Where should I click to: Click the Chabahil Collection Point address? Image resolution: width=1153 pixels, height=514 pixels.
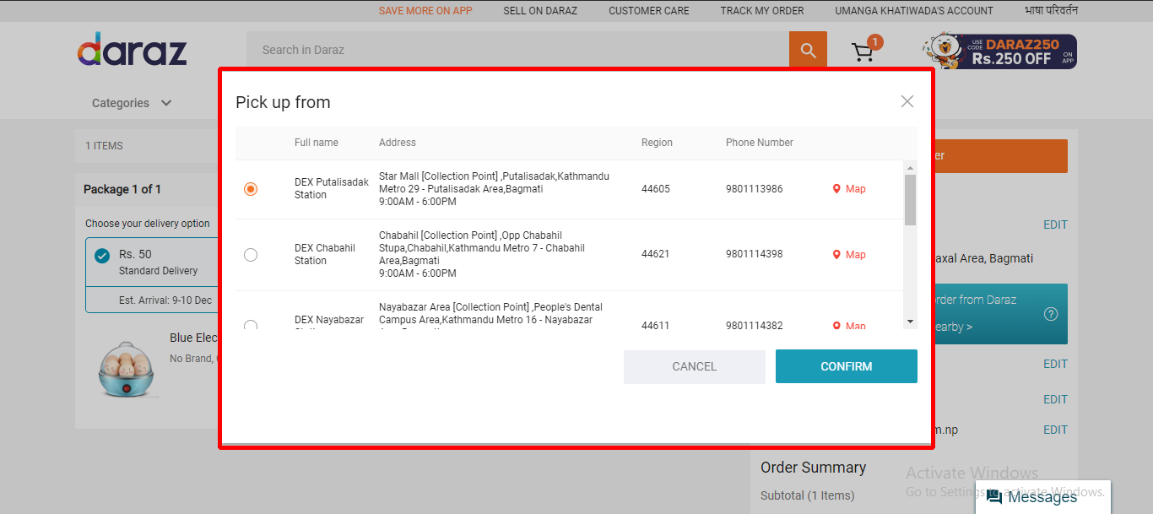tap(482, 255)
